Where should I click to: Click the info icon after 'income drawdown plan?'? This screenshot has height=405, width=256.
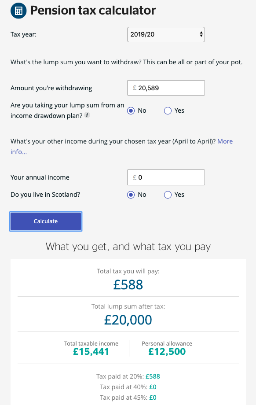click(87, 115)
